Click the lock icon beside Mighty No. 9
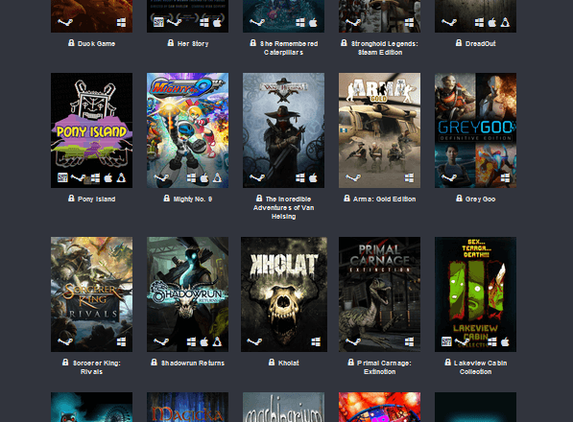Viewport: 573px width, 422px height. click(167, 198)
